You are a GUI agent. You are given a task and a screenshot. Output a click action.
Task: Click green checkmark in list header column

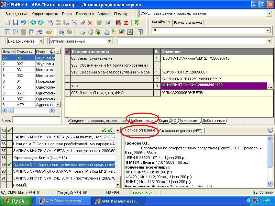pos(9,130)
